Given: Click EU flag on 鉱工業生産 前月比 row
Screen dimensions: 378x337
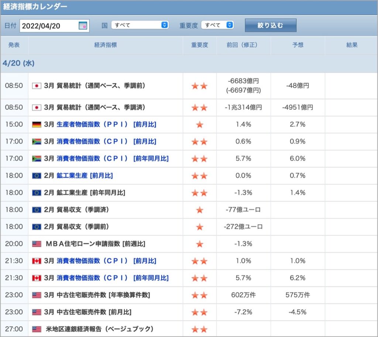Looking at the screenshot, I should (x=37, y=176).
